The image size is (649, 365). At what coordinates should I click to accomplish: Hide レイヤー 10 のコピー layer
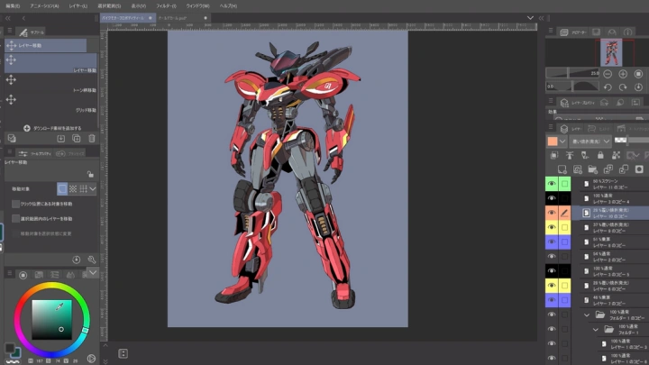tap(552, 213)
